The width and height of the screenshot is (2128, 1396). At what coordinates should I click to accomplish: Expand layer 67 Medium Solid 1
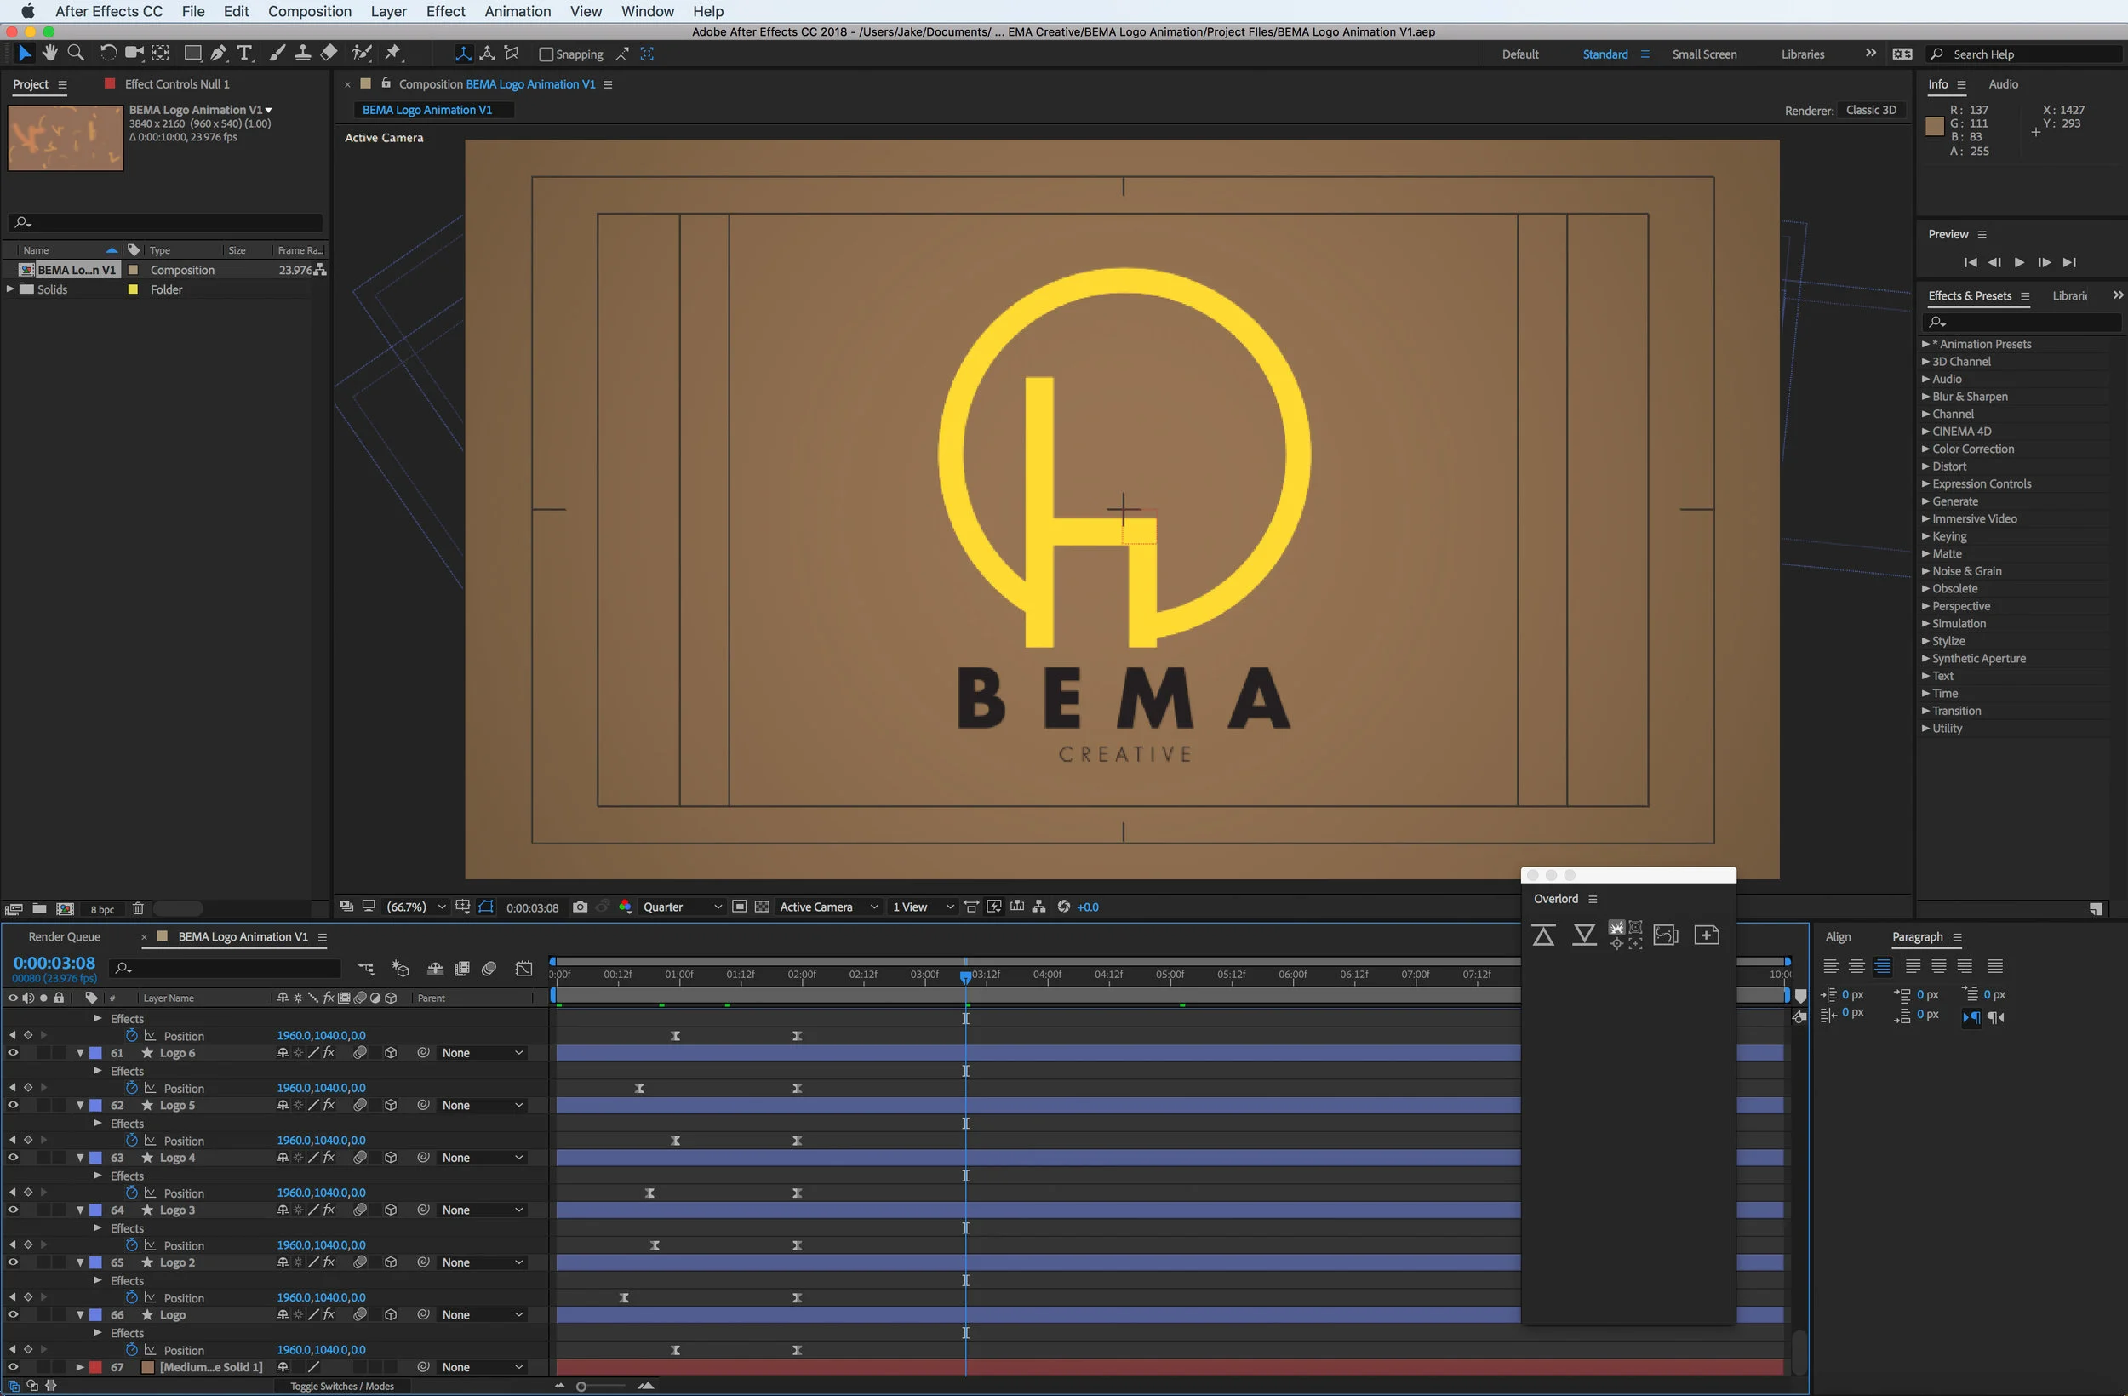click(x=79, y=1366)
